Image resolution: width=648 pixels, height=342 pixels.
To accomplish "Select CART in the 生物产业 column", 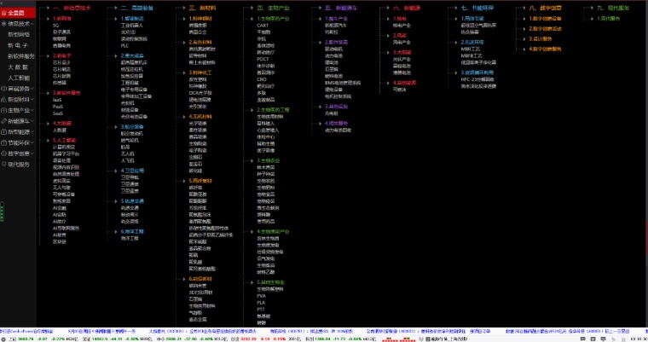I will (x=263, y=26).
